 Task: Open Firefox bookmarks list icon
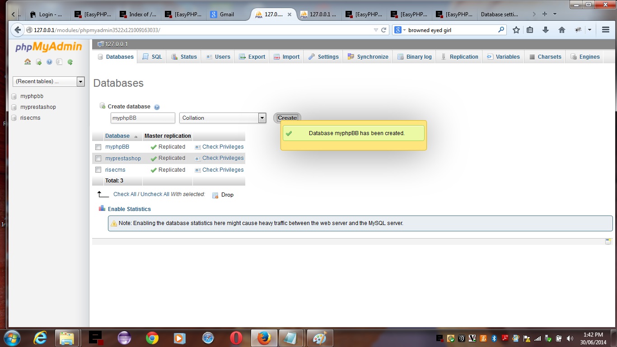pos(530,30)
